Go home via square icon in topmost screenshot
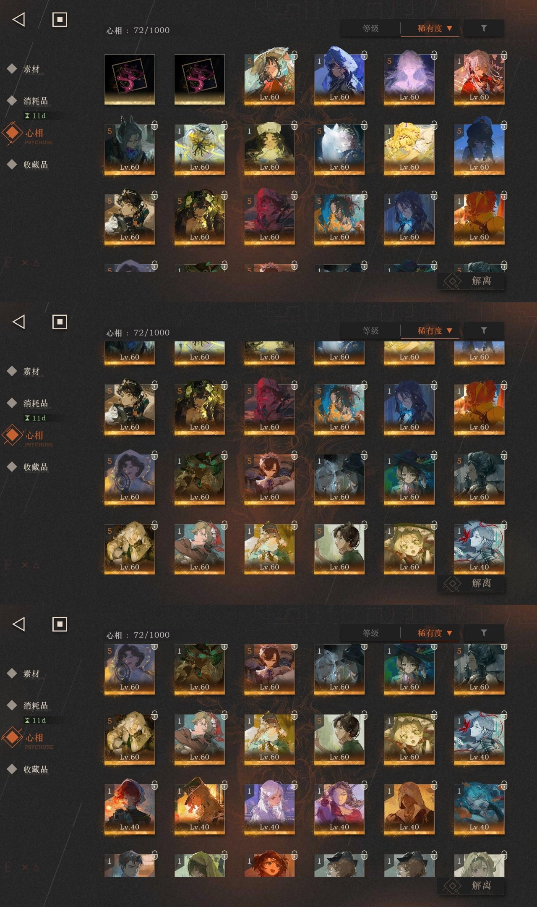The height and width of the screenshot is (907, 537). (60, 19)
